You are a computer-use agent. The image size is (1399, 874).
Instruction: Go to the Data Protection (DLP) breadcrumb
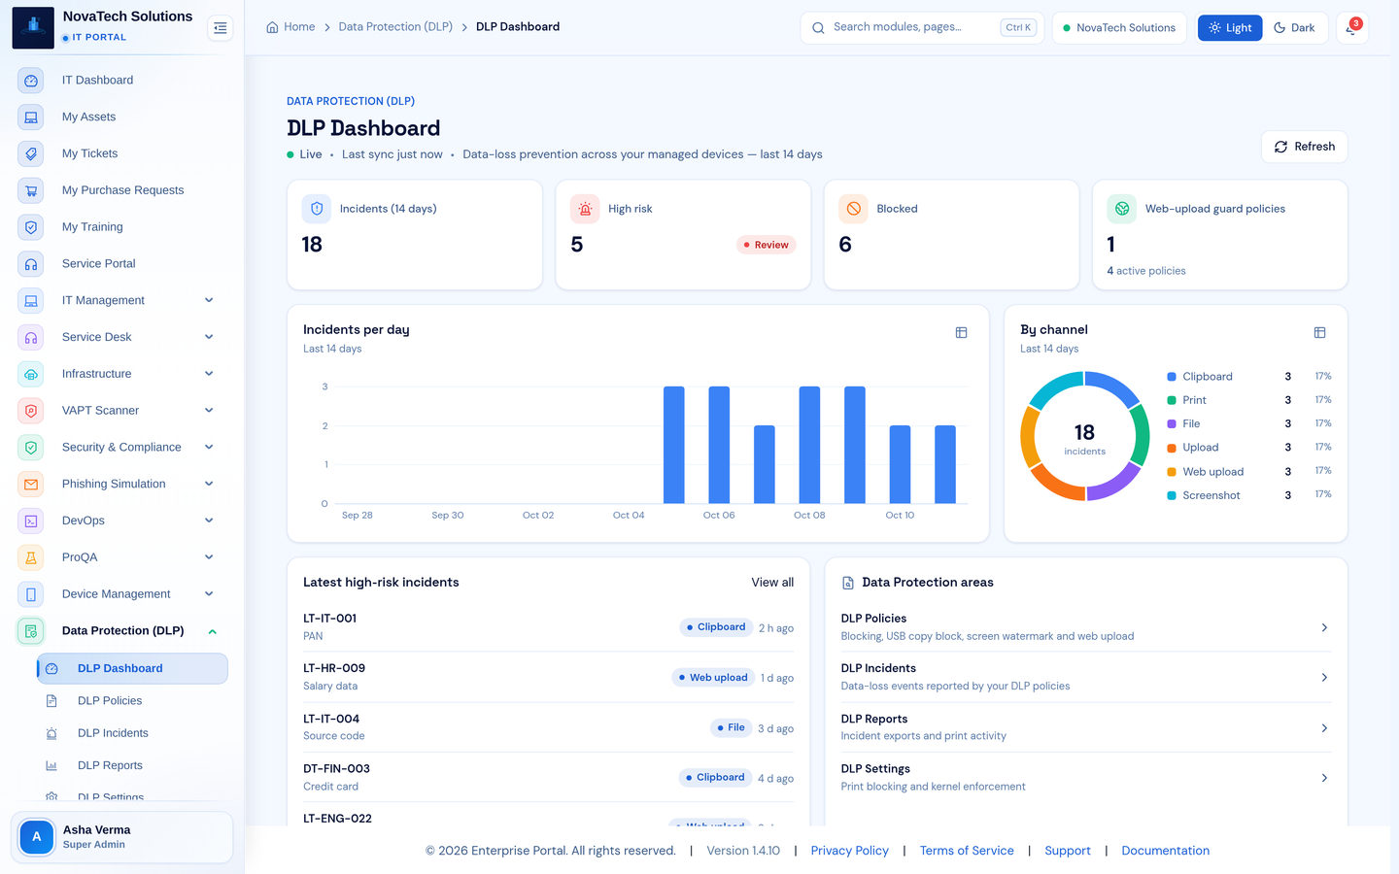tap(395, 27)
